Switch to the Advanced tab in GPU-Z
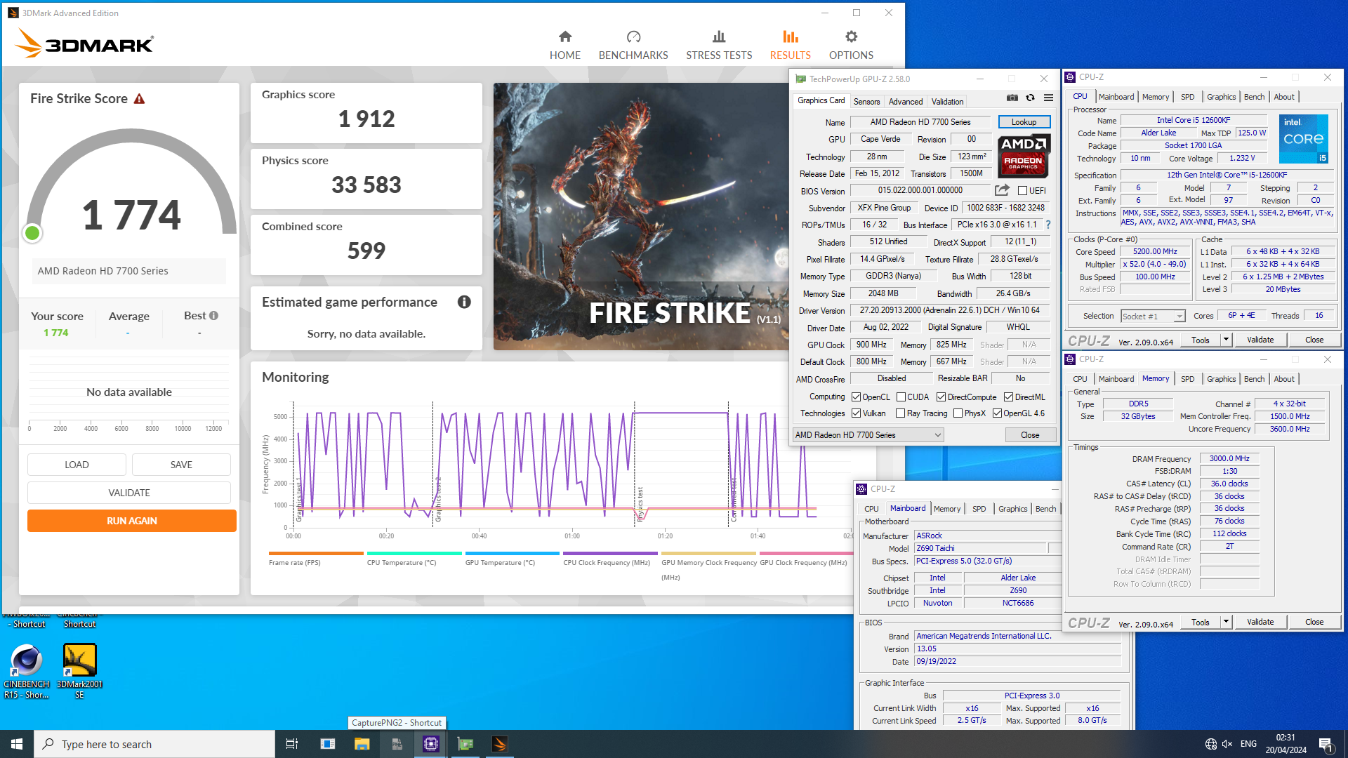The height and width of the screenshot is (758, 1348). pyautogui.click(x=906, y=102)
